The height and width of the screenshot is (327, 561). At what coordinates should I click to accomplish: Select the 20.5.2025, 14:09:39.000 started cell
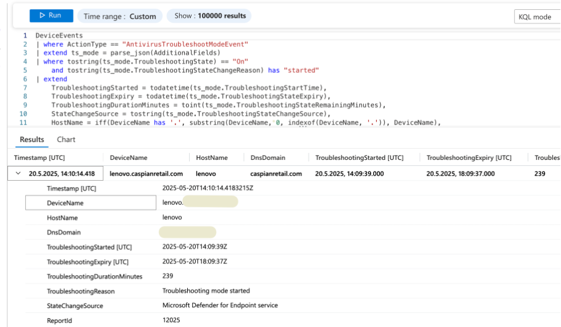[x=350, y=174]
